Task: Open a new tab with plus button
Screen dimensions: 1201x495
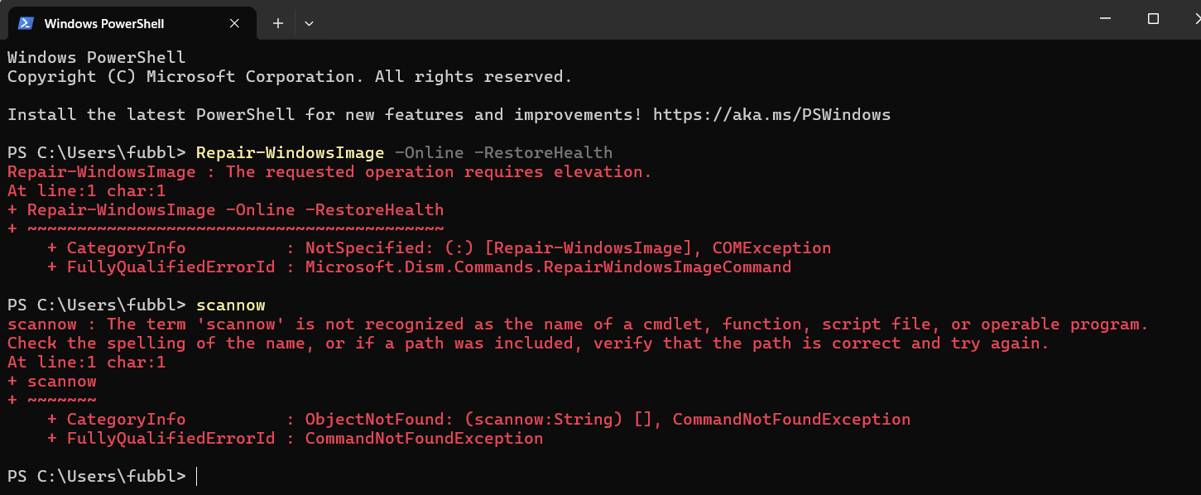Action: coord(278,24)
